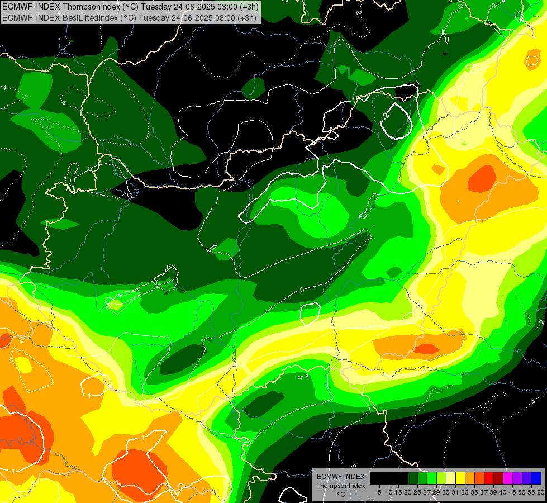Click the legend tick label '10'

(389, 492)
